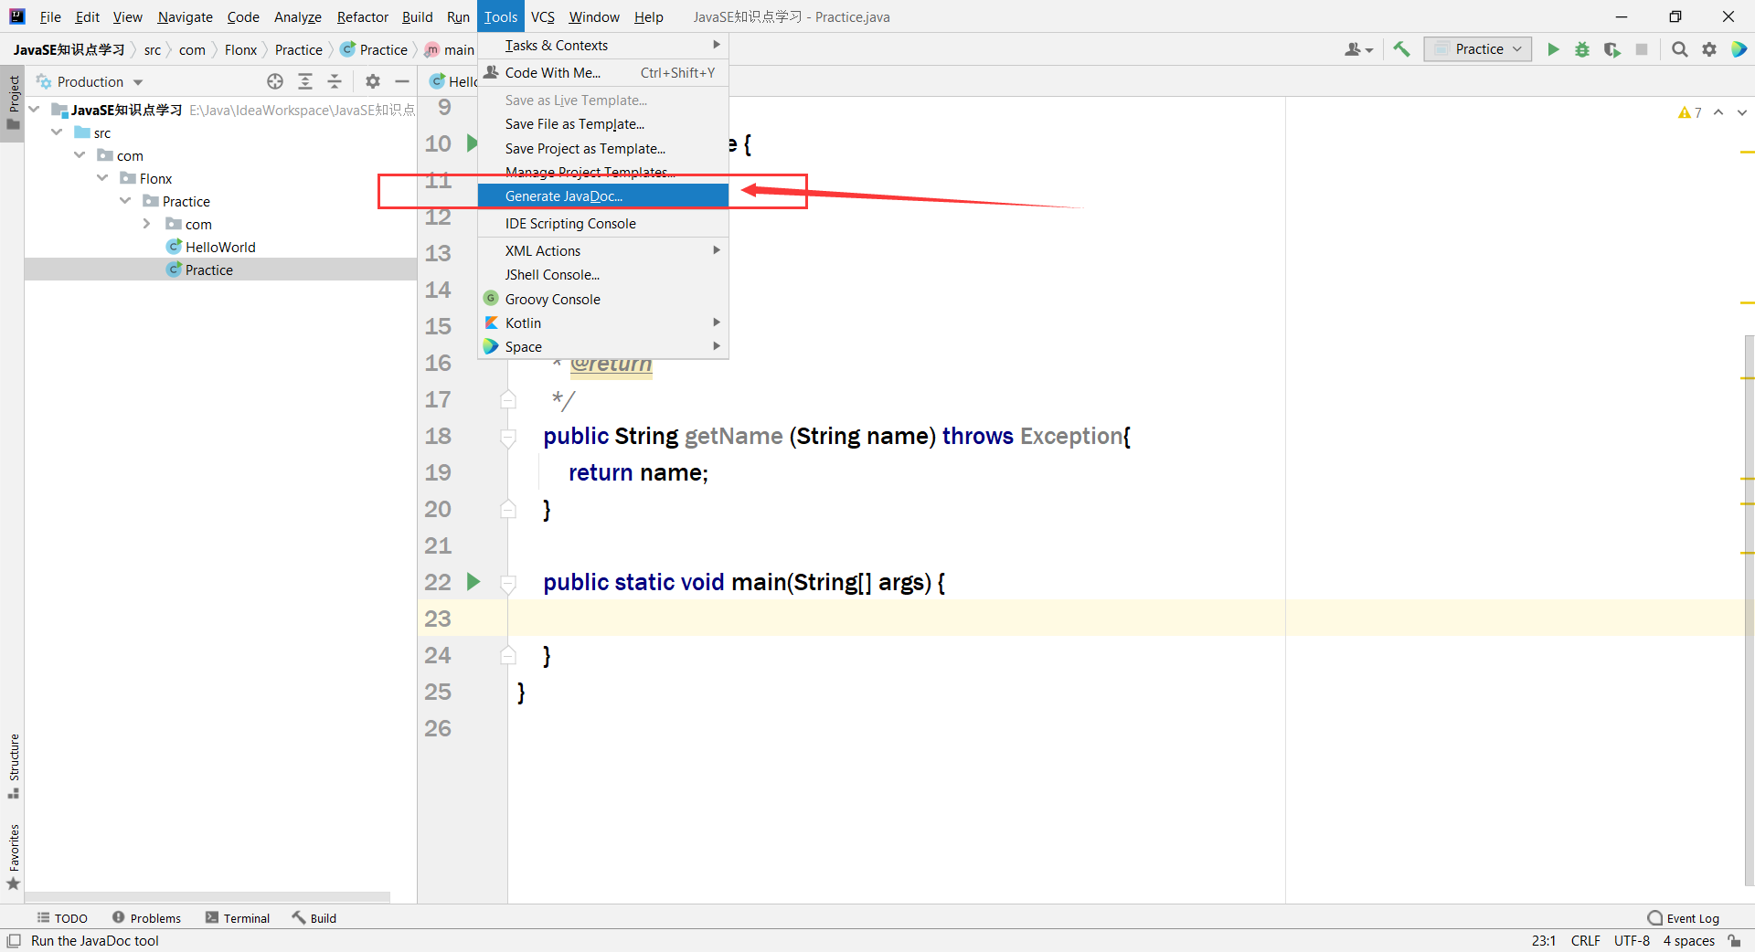Open IDE settings gear in top toolbar
Image resolution: width=1755 pixels, height=952 pixels.
[1709, 49]
